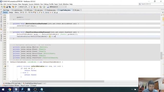
Task: Open Google Chrome from the taskbar
Action: (10, 89)
